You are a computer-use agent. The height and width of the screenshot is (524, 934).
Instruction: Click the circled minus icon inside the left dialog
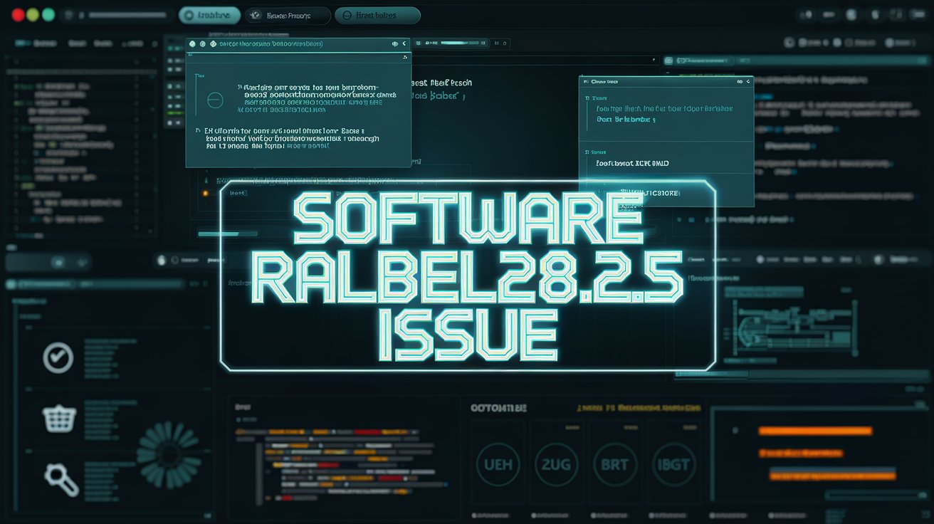[x=215, y=100]
